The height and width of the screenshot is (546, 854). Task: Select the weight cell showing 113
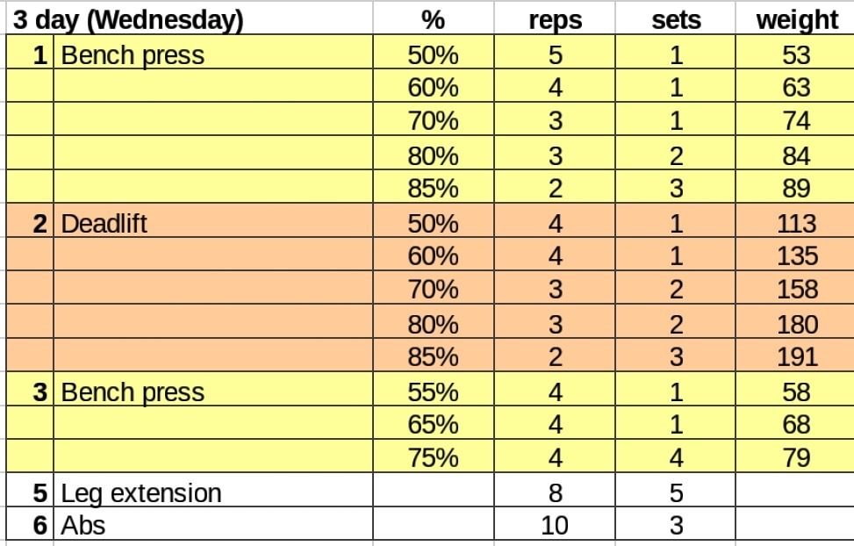[x=797, y=223]
